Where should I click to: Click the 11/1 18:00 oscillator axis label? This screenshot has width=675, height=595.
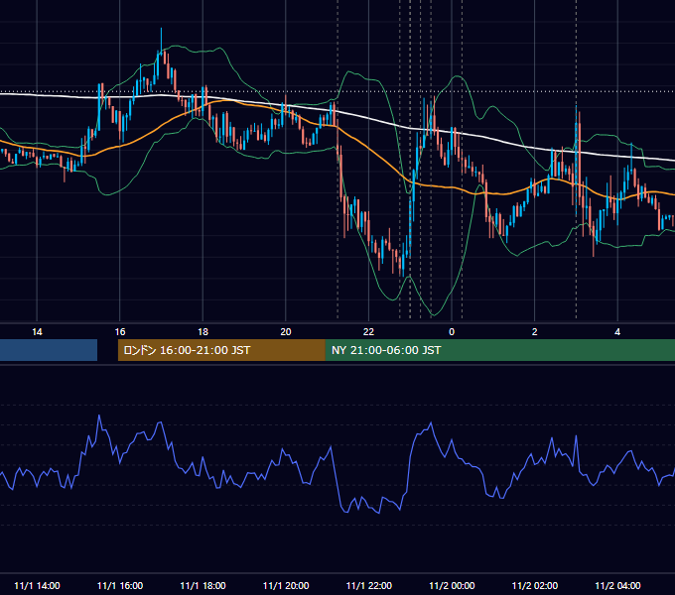pos(202,585)
